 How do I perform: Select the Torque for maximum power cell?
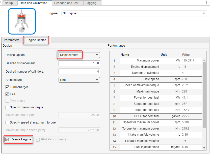coord(140,129)
